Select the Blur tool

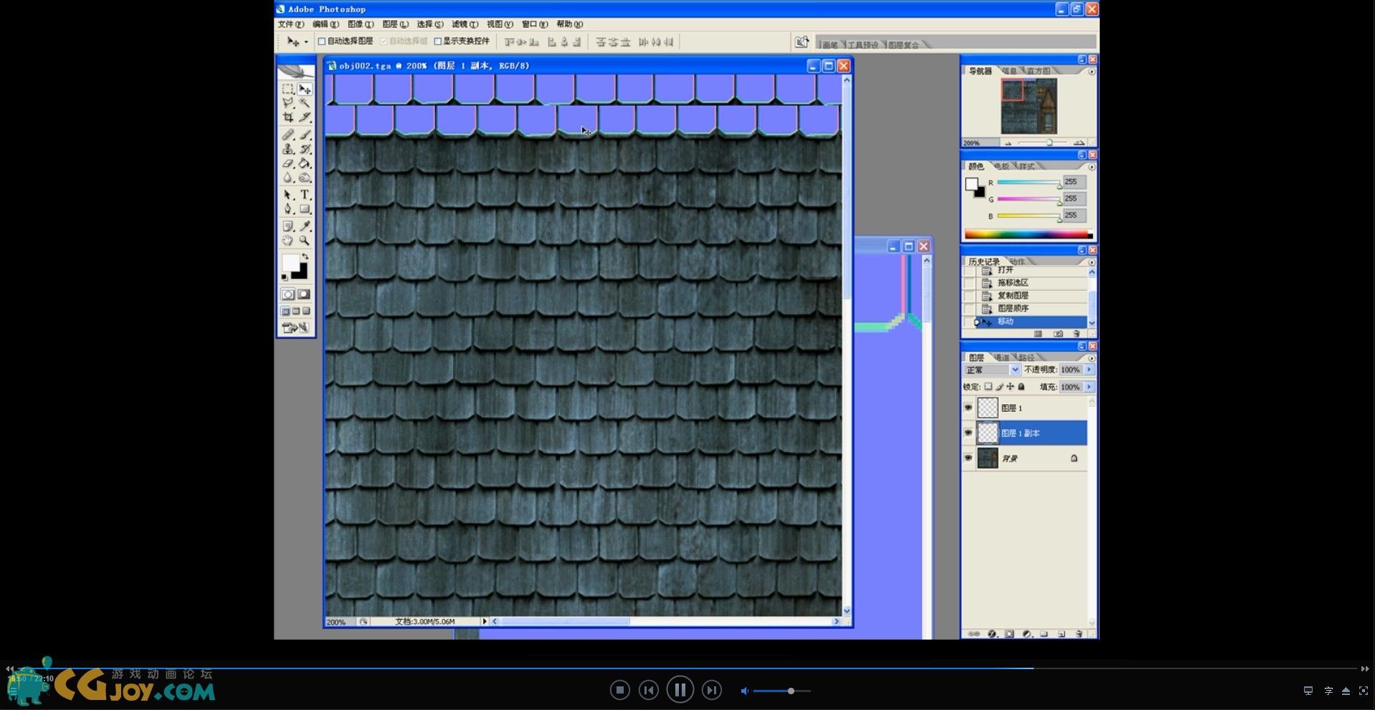pos(287,178)
